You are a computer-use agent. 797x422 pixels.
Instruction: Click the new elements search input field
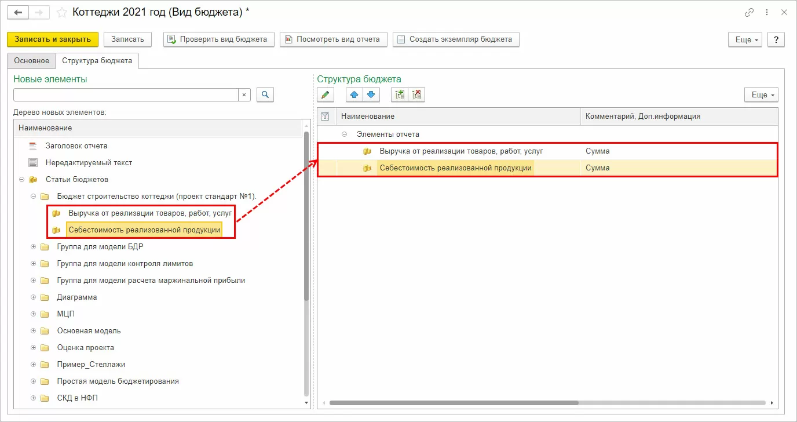click(126, 94)
